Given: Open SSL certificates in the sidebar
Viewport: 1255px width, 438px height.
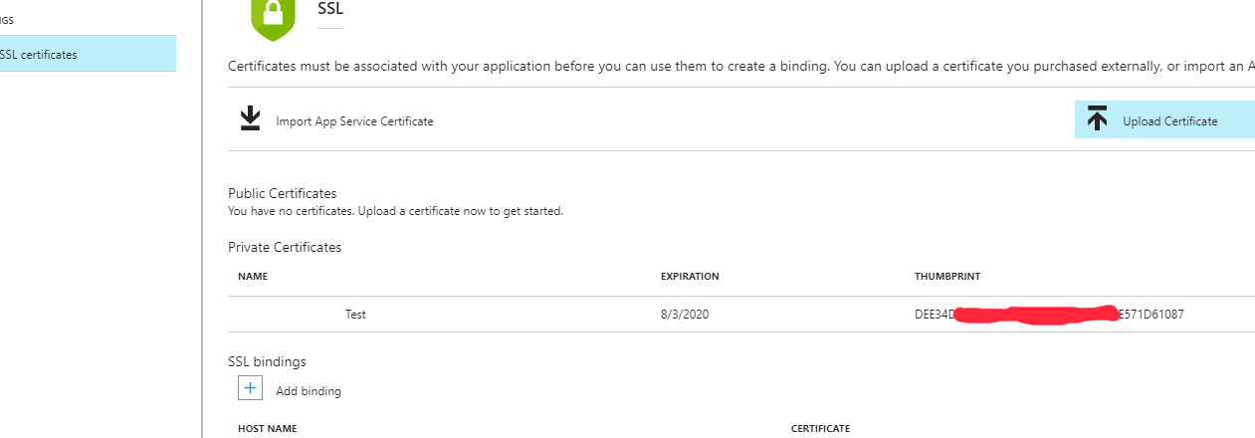Looking at the screenshot, I should coord(40,55).
